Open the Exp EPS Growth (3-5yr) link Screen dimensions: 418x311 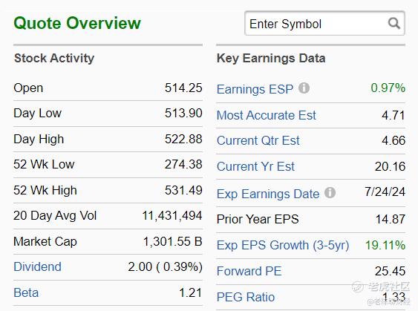(x=283, y=245)
